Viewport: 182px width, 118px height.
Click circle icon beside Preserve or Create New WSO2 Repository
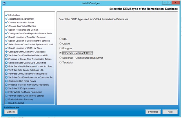point(6,85)
